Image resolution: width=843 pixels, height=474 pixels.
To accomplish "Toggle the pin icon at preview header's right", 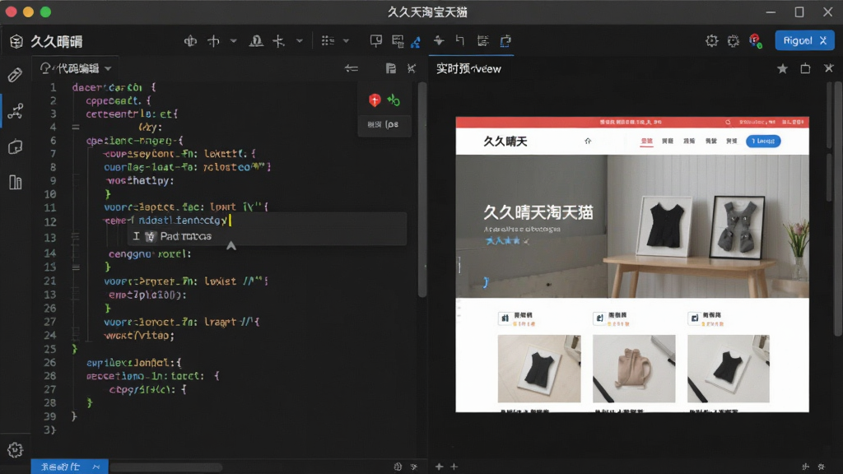I will click(828, 68).
